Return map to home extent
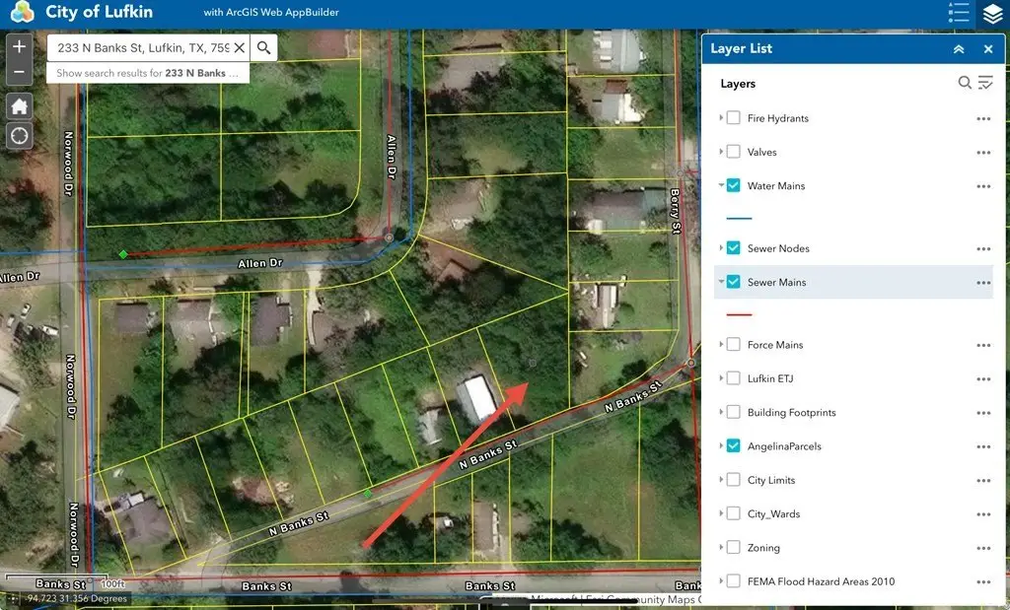 pos(20,106)
